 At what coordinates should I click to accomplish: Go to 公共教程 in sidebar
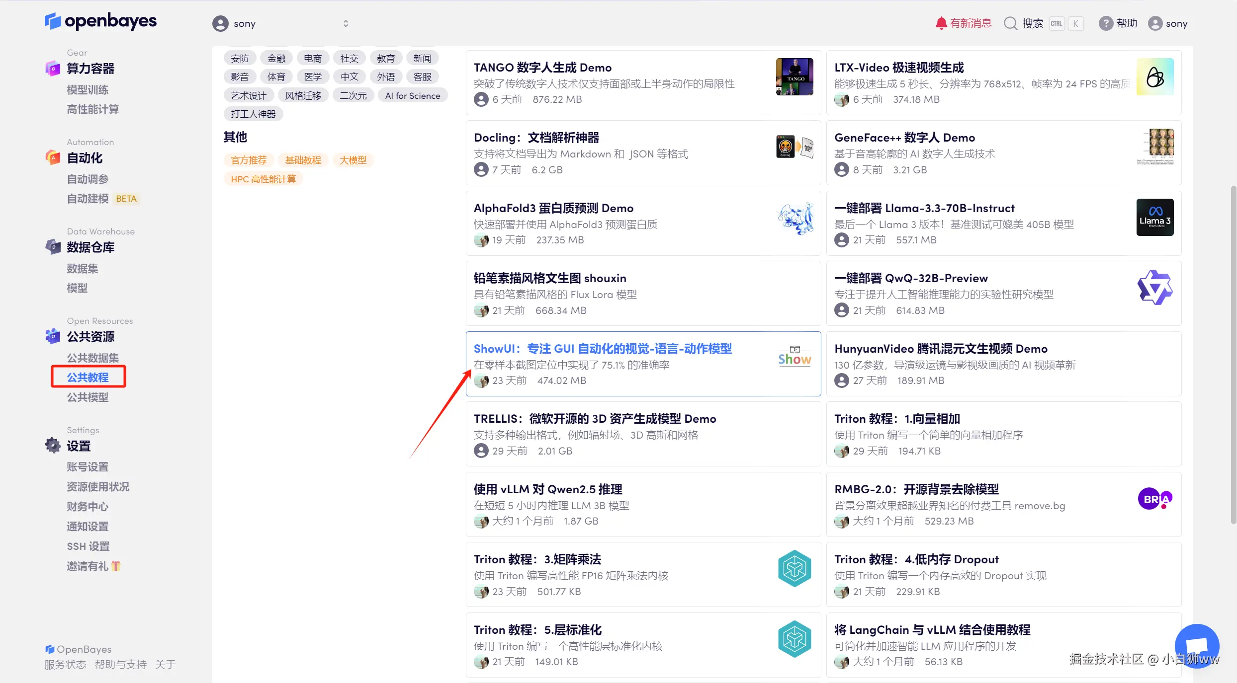(x=88, y=377)
